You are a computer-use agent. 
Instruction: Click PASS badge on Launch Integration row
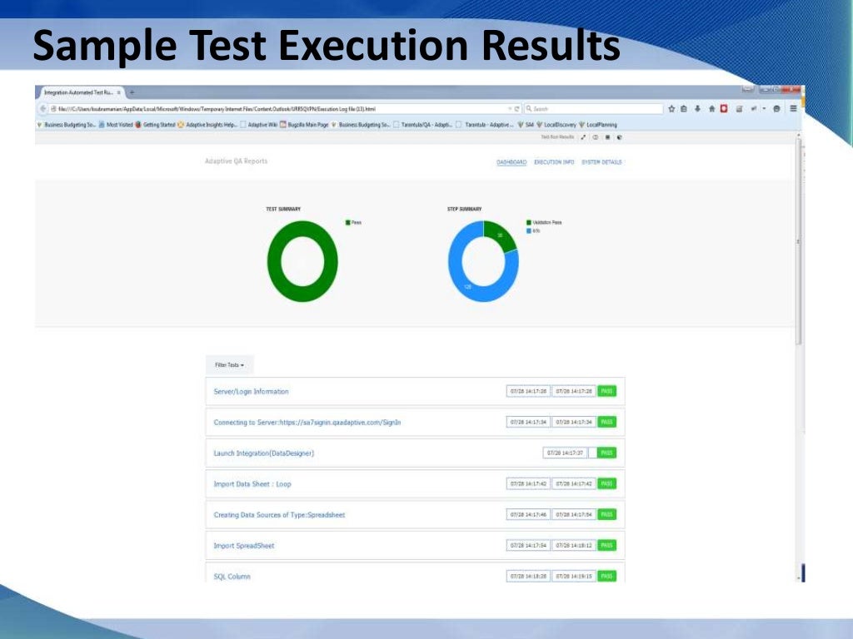coord(607,453)
